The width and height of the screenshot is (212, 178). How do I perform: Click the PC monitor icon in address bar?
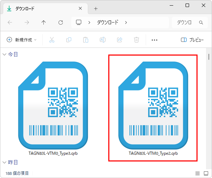(x=79, y=23)
